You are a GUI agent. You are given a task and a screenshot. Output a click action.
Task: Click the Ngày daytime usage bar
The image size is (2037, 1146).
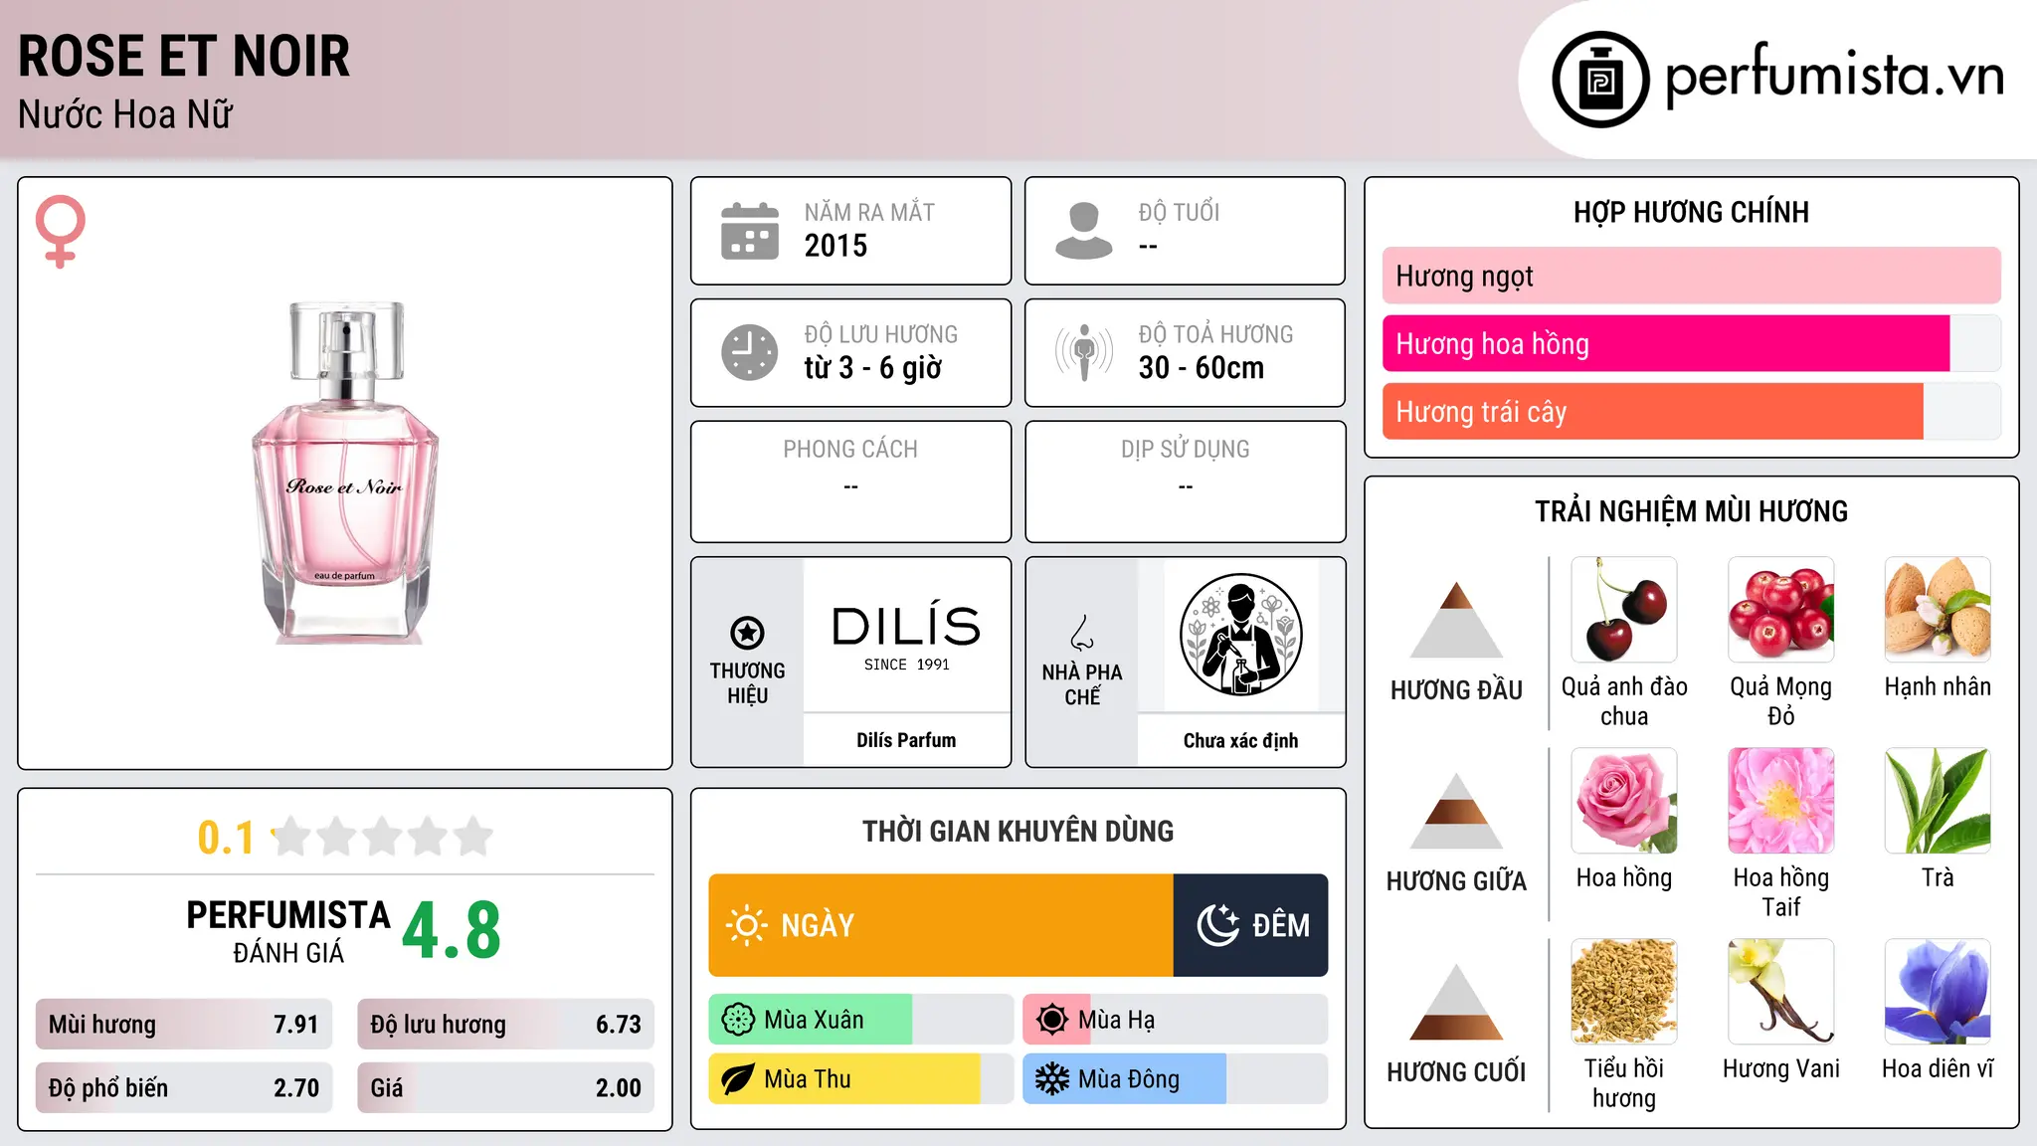click(941, 925)
